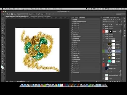This screenshot has width=127, height=95.
Task: Select the Quick Selection tool
Action: point(2,26)
